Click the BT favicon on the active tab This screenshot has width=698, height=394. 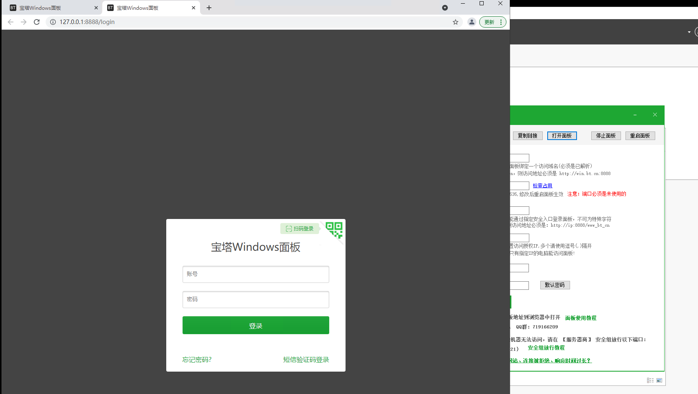(x=110, y=8)
